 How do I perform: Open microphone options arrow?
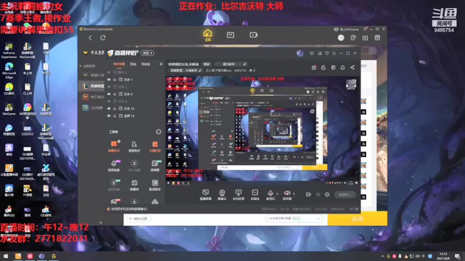(277, 194)
